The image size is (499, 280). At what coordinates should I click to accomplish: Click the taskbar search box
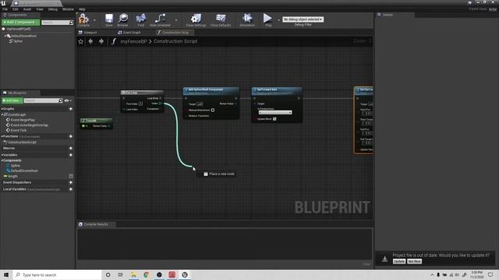(57, 275)
